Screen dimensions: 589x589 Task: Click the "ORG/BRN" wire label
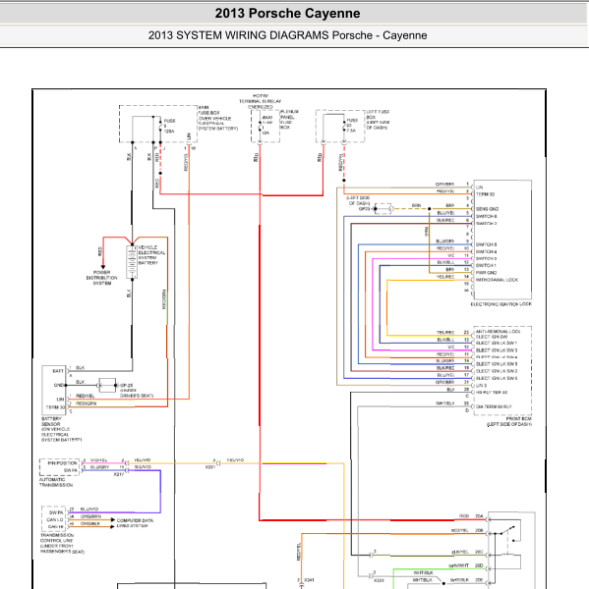(90, 516)
